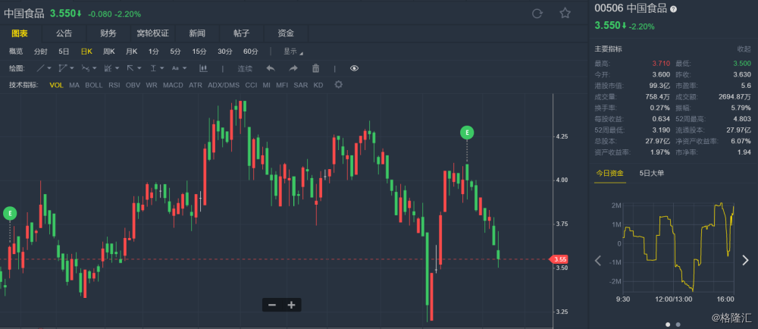Screen dimensions: 758x329
Task: Click the green E event marker near 4.25
Action: coord(467,133)
